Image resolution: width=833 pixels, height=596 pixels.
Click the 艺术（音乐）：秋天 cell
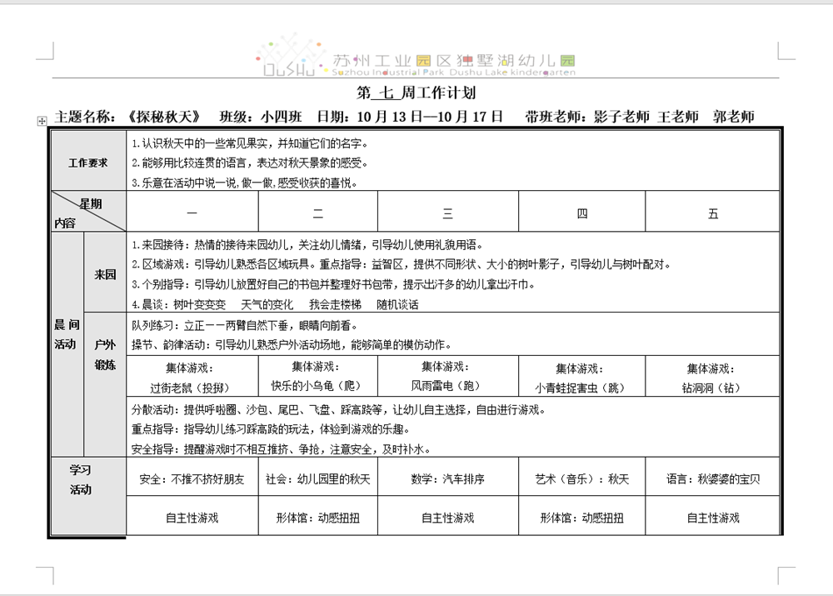click(x=581, y=479)
